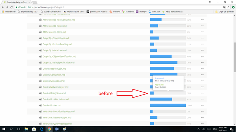Screen dimensions: 236x132
Task: Open Relay translations bookmark
Action: (173, 11)
